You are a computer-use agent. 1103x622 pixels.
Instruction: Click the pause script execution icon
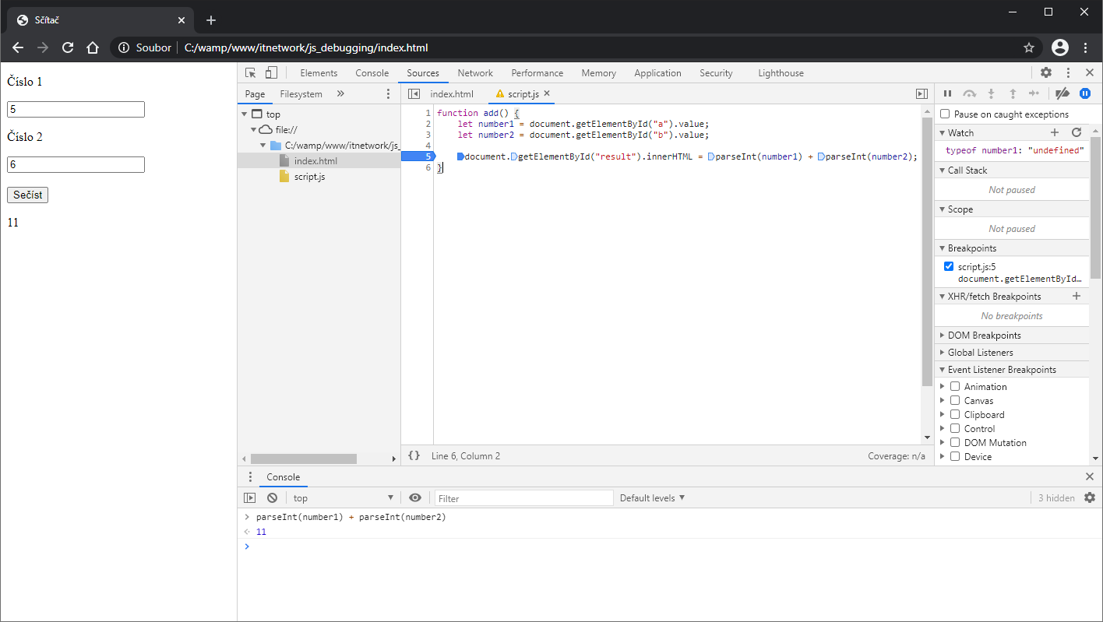948,93
